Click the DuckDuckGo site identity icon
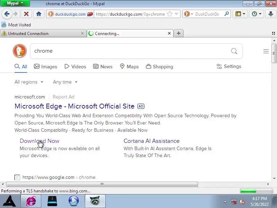Screen dimensions: 277x208 point(51,14)
